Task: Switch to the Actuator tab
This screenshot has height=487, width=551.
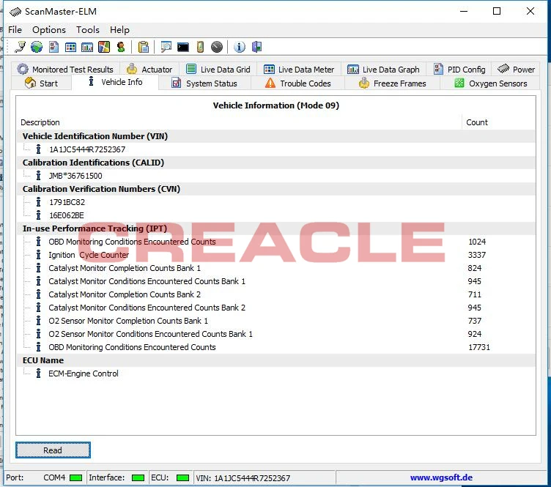Action: (149, 69)
